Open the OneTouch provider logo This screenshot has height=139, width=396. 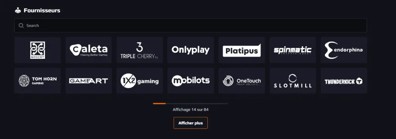tap(242, 81)
